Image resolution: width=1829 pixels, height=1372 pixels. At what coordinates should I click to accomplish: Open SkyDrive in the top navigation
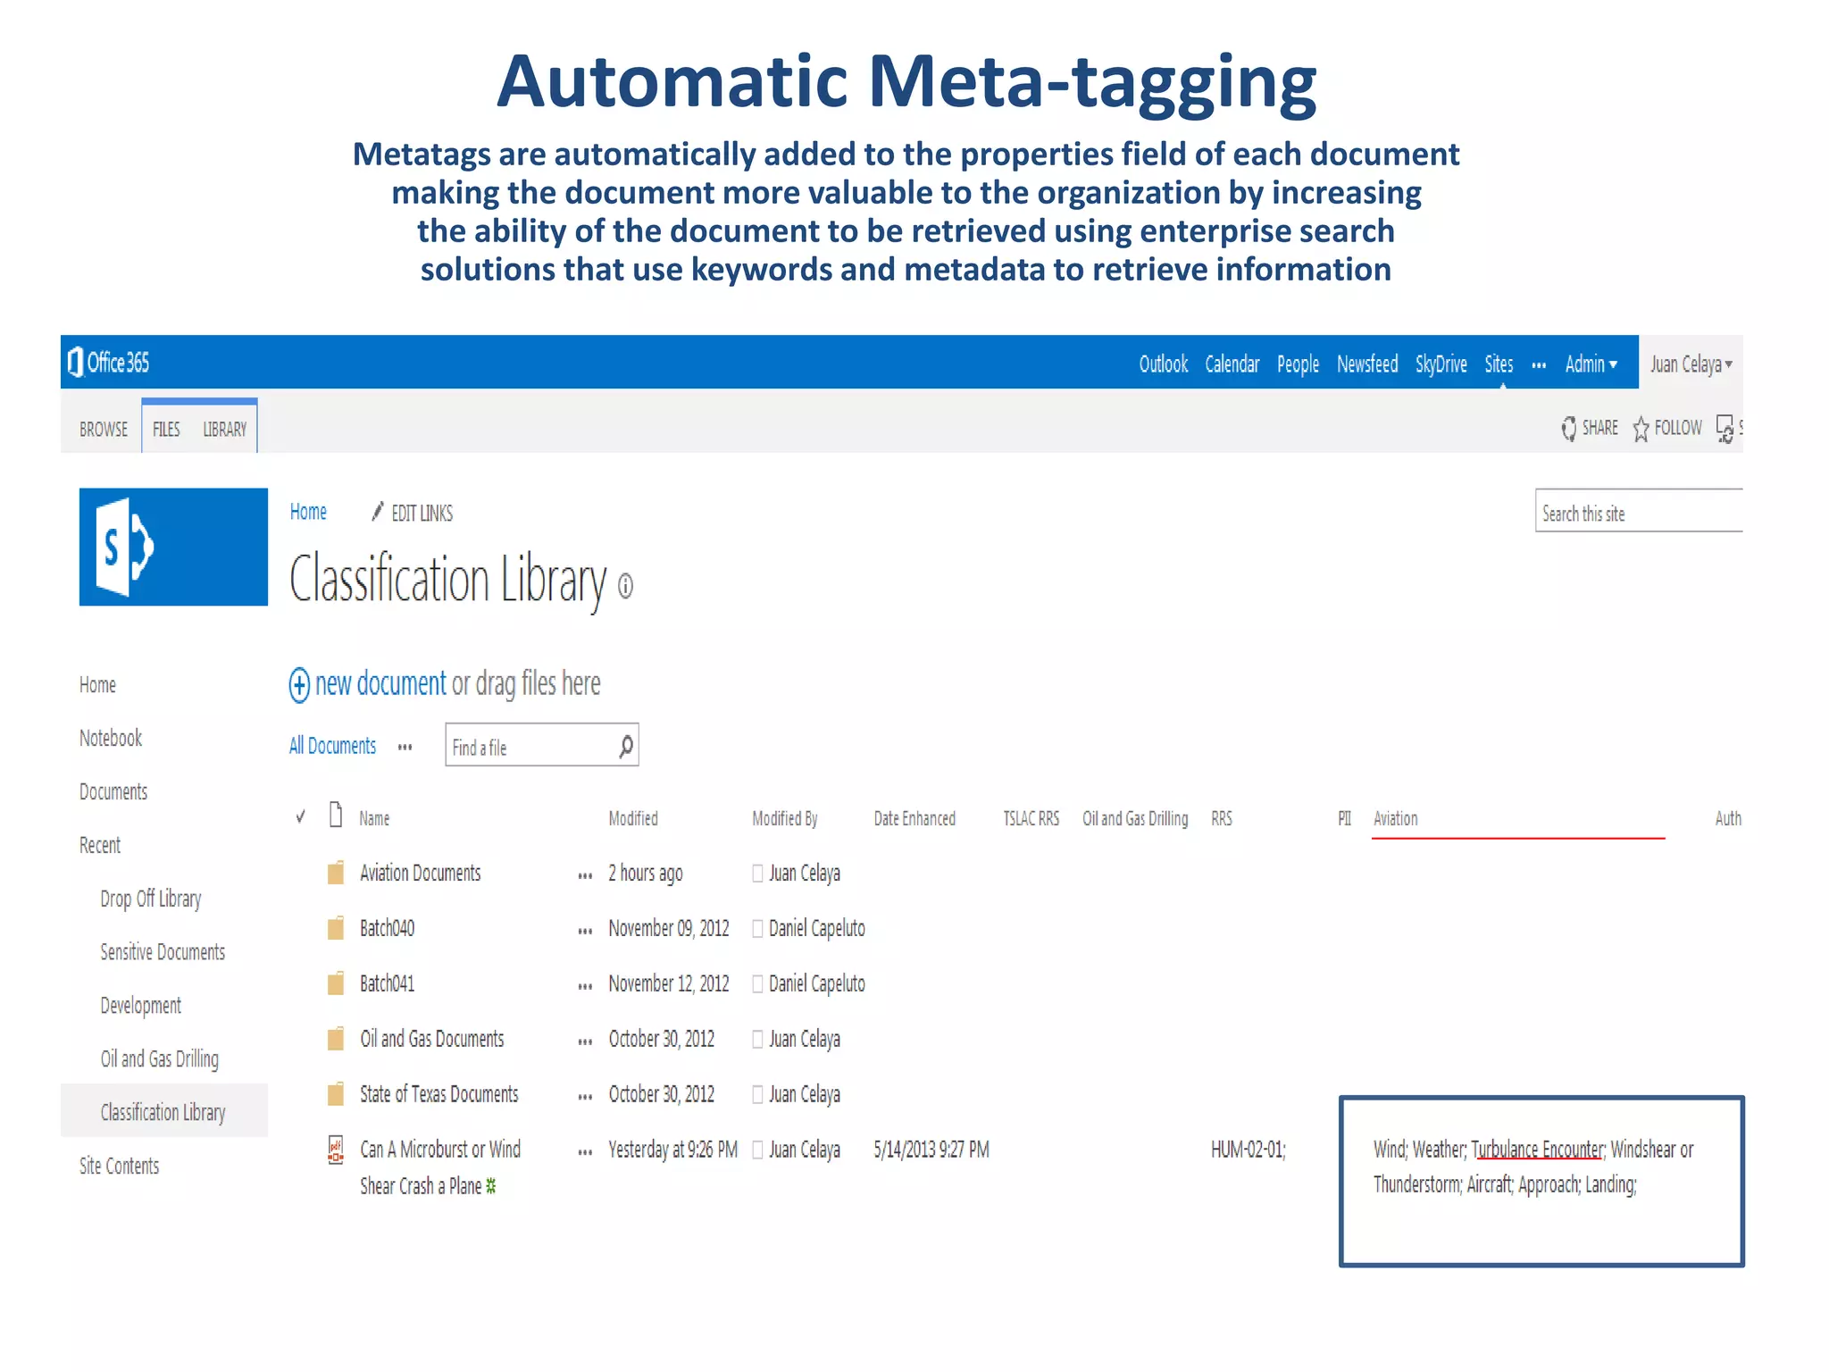(x=1441, y=364)
